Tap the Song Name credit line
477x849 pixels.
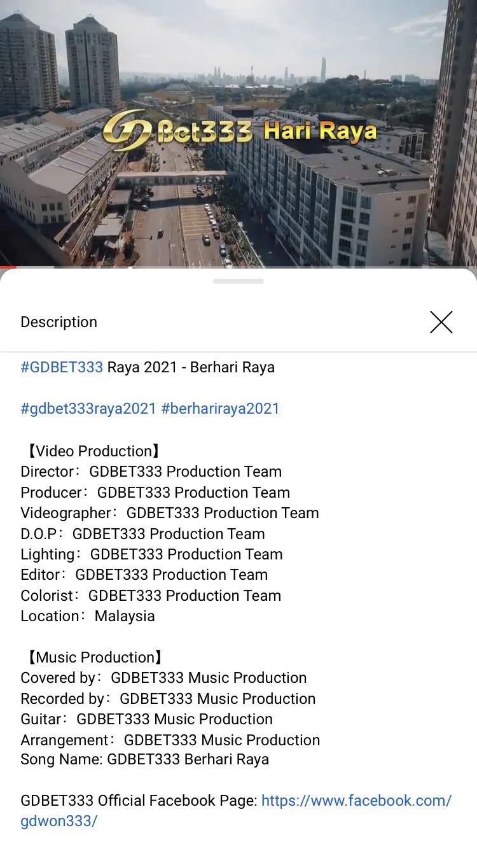144,759
